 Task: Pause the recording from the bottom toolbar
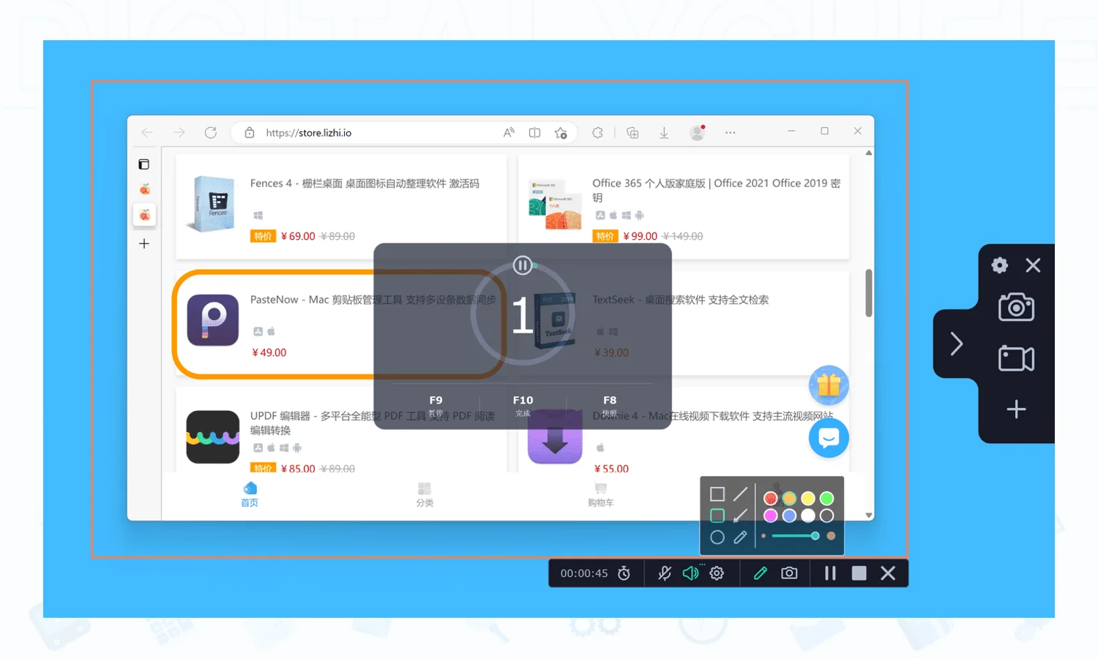pyautogui.click(x=830, y=573)
